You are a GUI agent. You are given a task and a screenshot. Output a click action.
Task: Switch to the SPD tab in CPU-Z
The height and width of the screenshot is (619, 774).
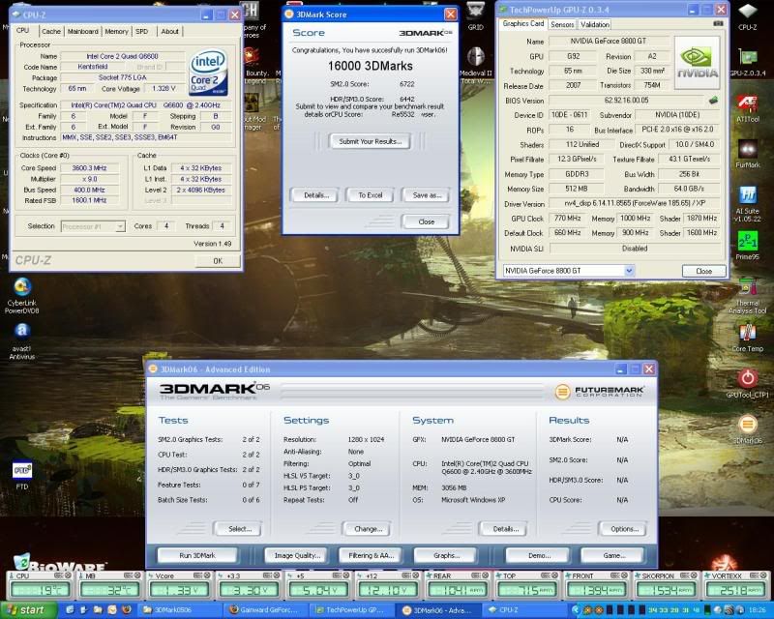(142, 31)
